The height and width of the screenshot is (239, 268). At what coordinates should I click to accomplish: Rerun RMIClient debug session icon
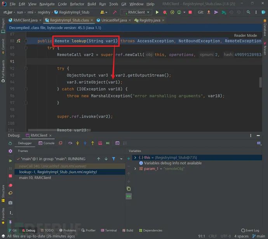(10, 143)
